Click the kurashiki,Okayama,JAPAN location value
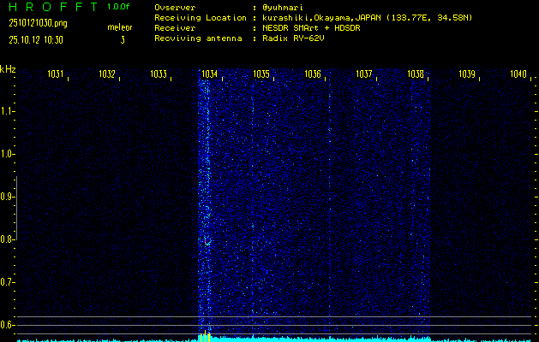Viewport: 539px width, 342px height. [x=367, y=18]
